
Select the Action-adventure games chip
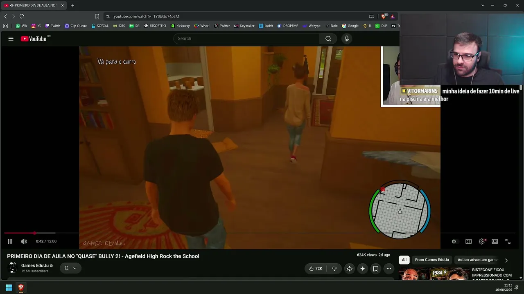477,260
